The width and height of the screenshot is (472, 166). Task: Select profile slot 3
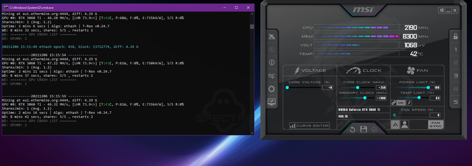coord(456,76)
